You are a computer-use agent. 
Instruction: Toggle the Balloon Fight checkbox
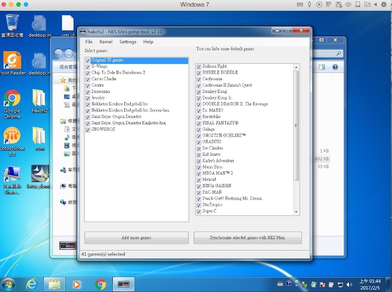[x=199, y=67]
